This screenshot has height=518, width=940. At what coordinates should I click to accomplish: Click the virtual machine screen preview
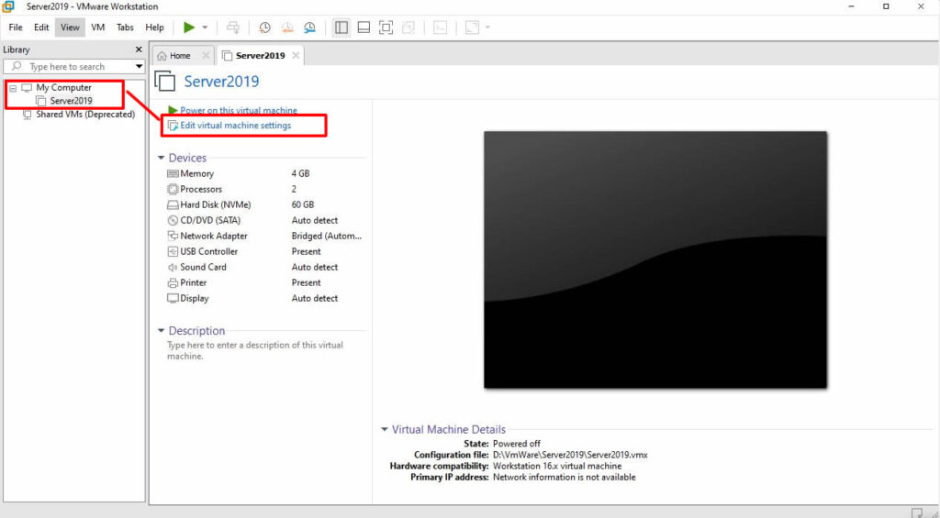[x=655, y=259]
